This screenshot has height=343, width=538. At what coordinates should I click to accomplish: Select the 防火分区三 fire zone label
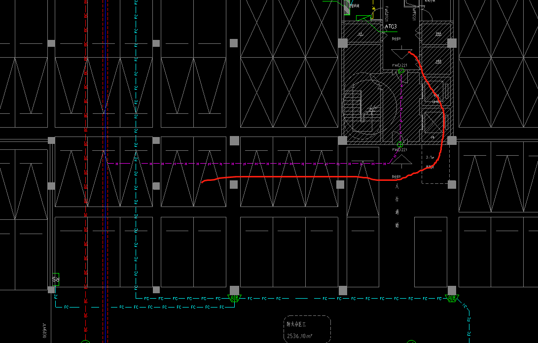click(296, 324)
